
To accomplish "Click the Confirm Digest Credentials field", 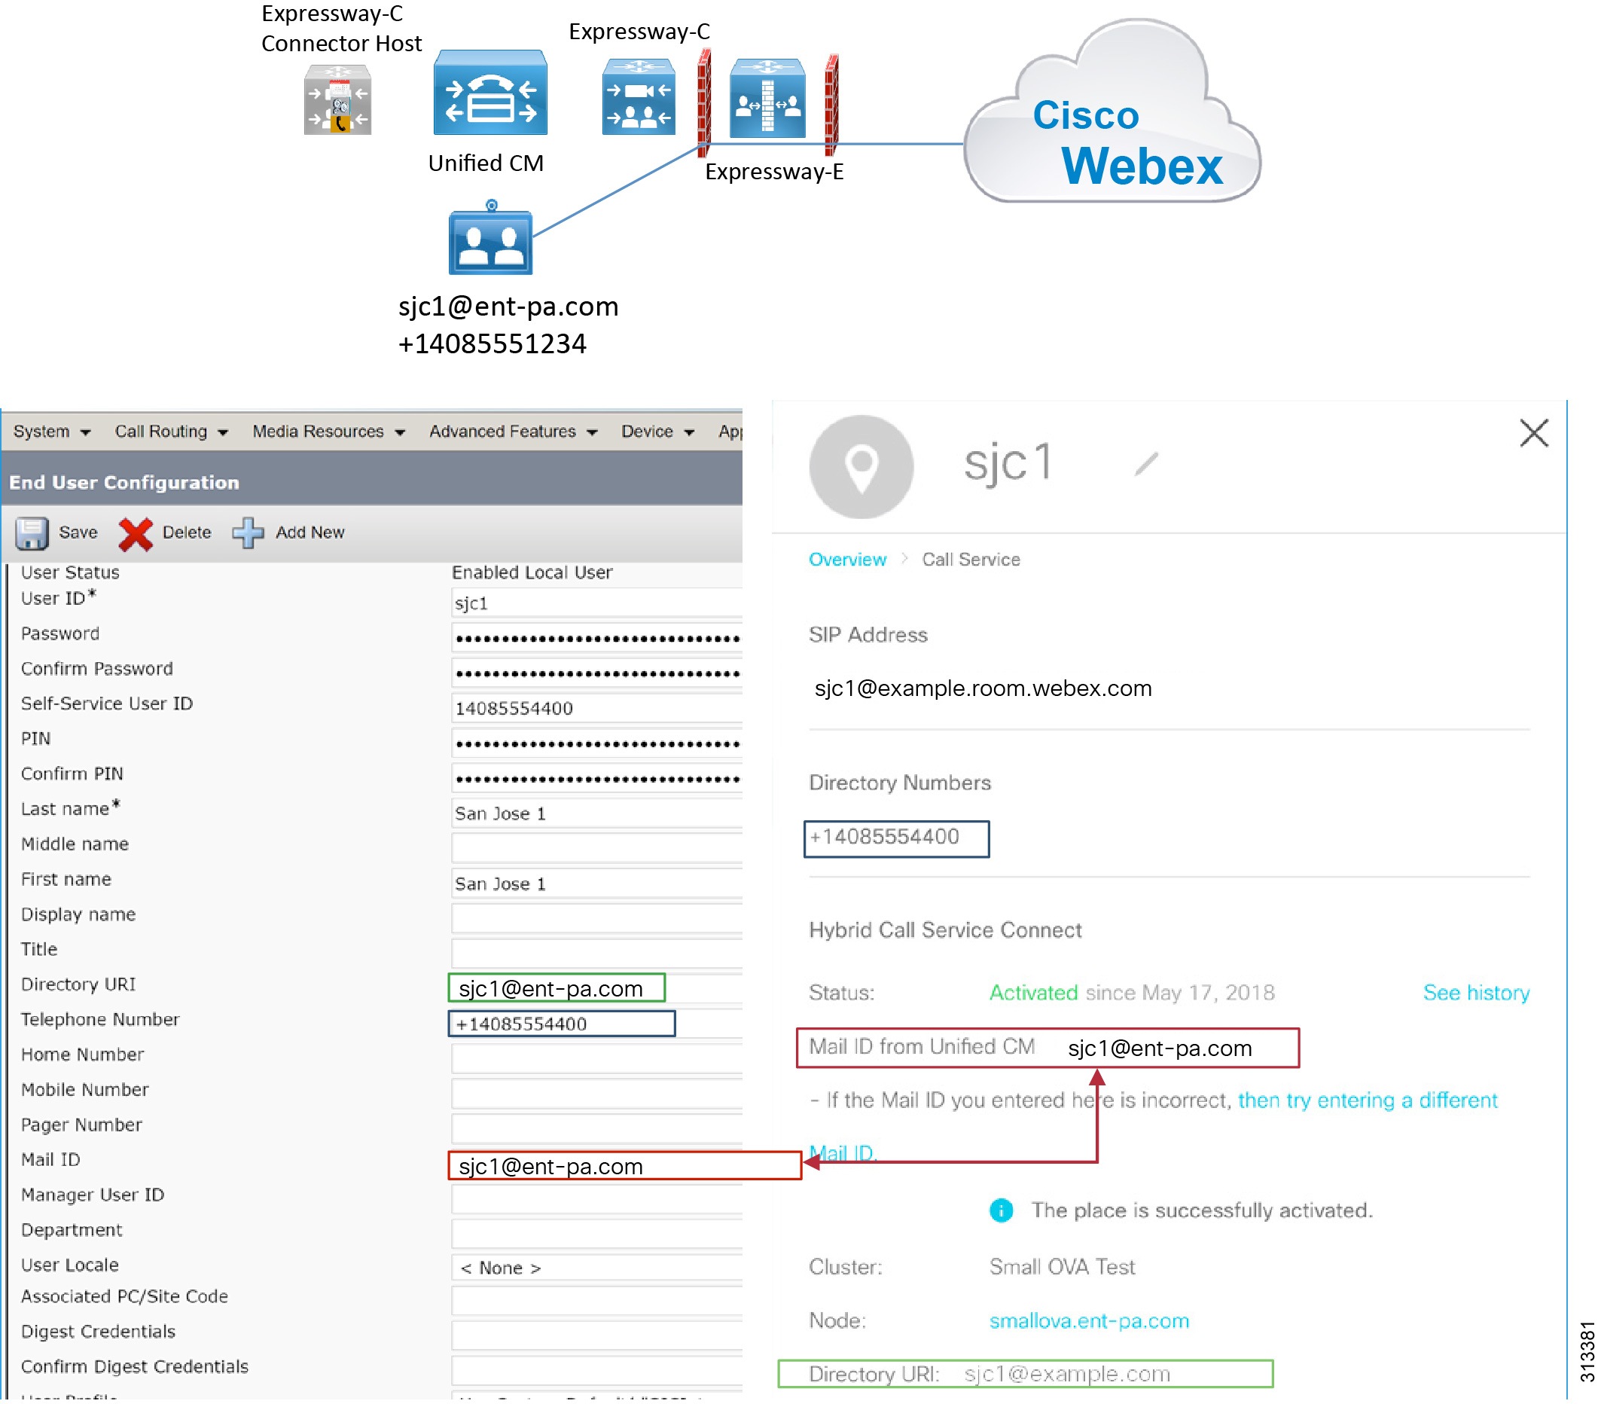I will click(597, 1372).
